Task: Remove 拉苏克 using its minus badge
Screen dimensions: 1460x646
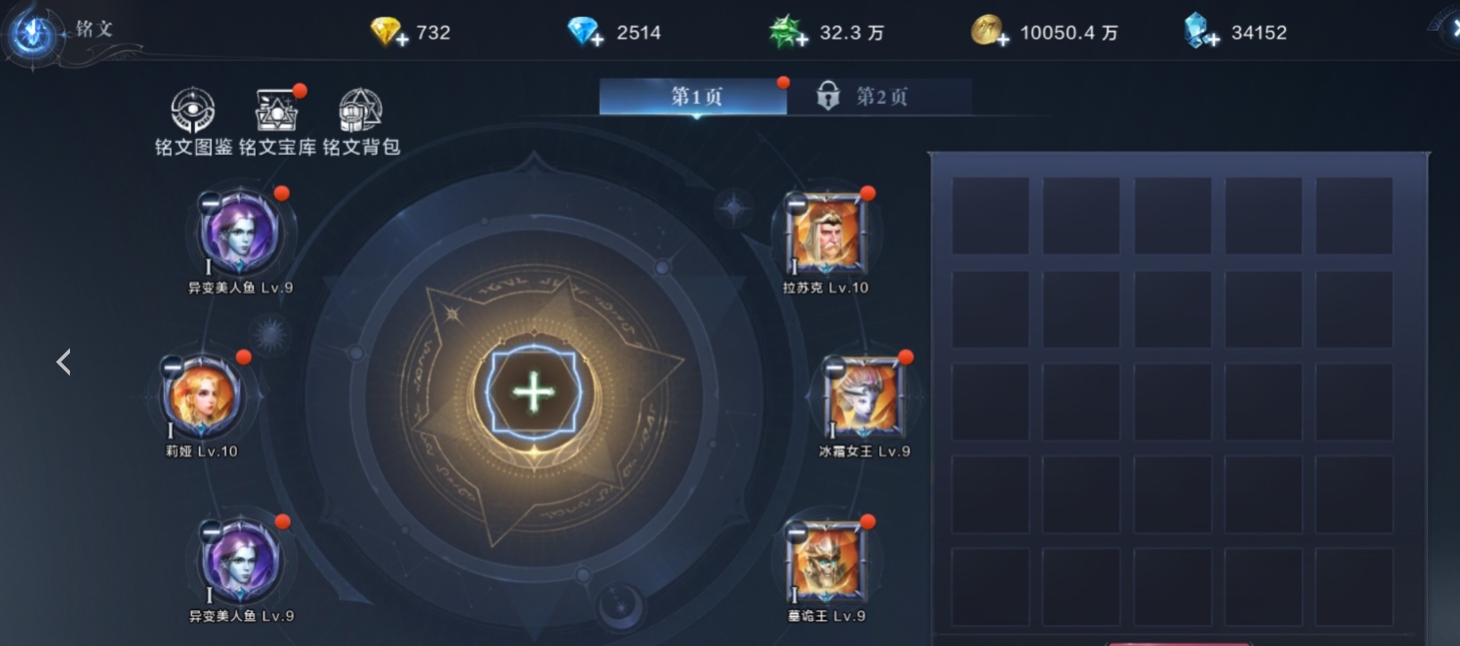Action: coord(796,205)
